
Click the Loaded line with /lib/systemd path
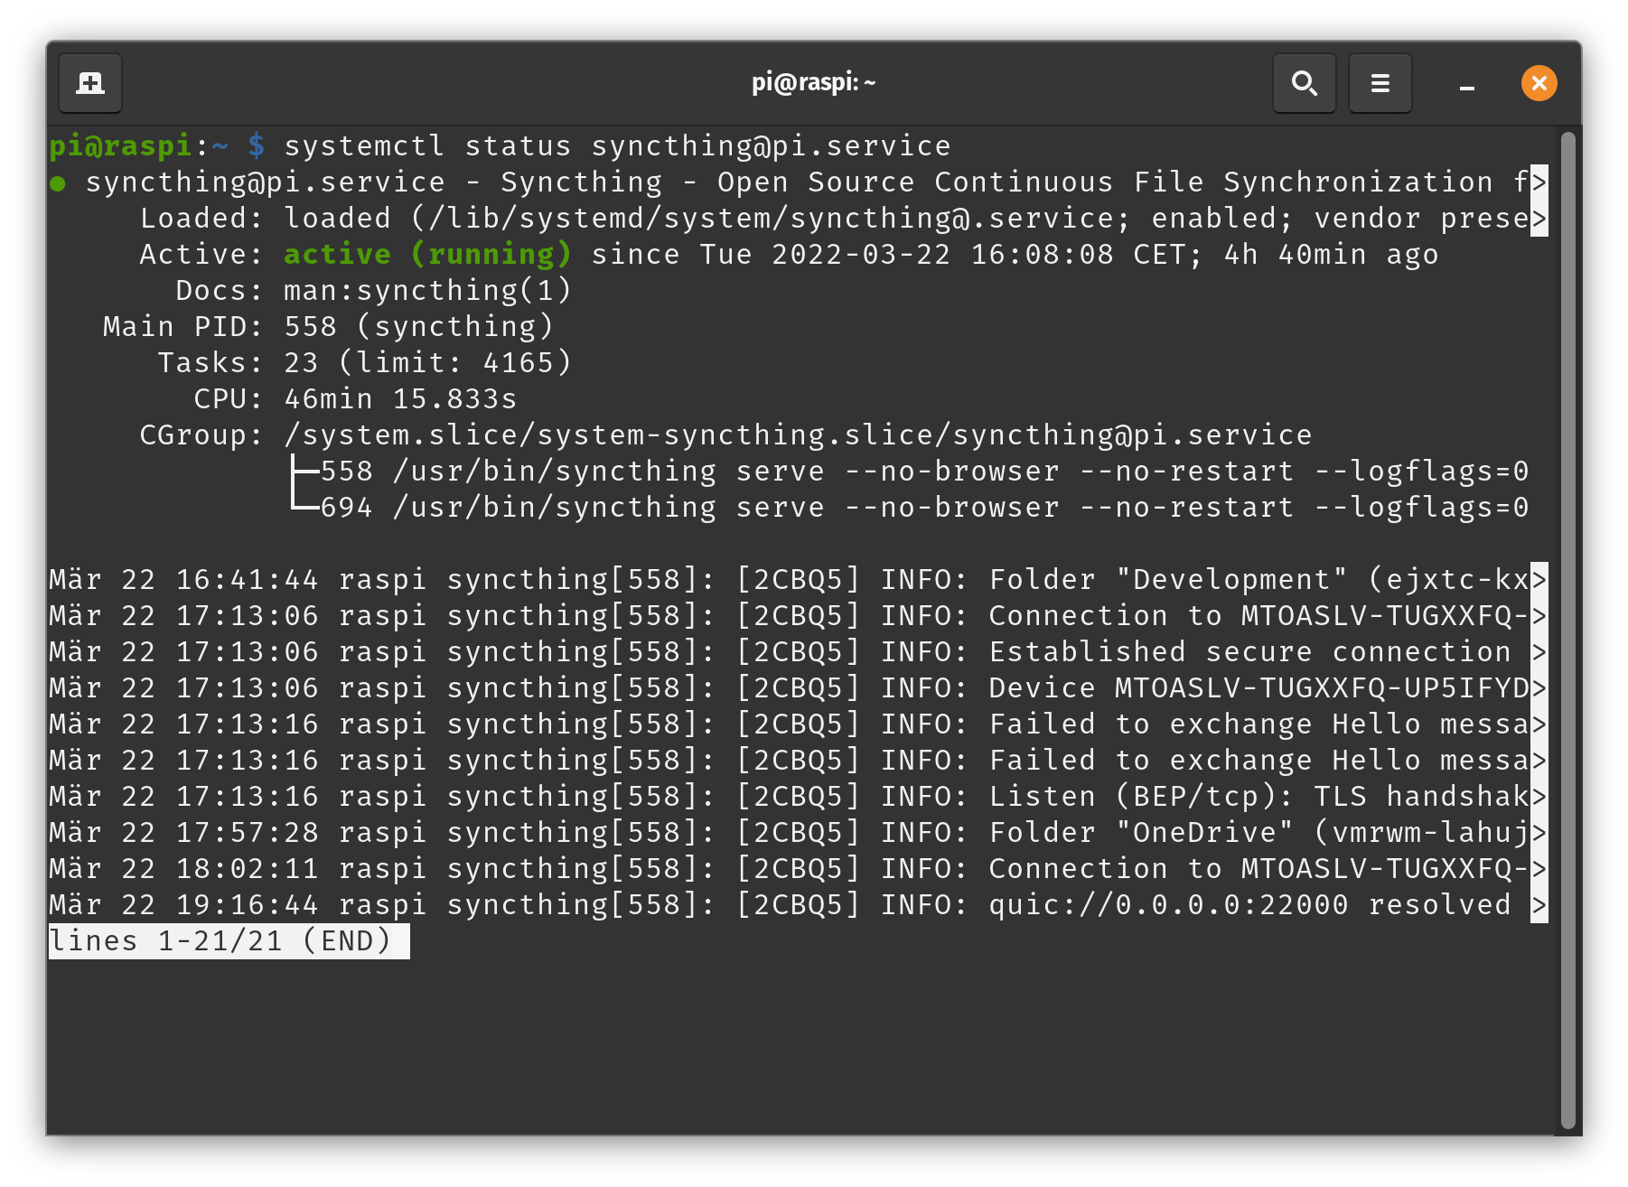843,218
